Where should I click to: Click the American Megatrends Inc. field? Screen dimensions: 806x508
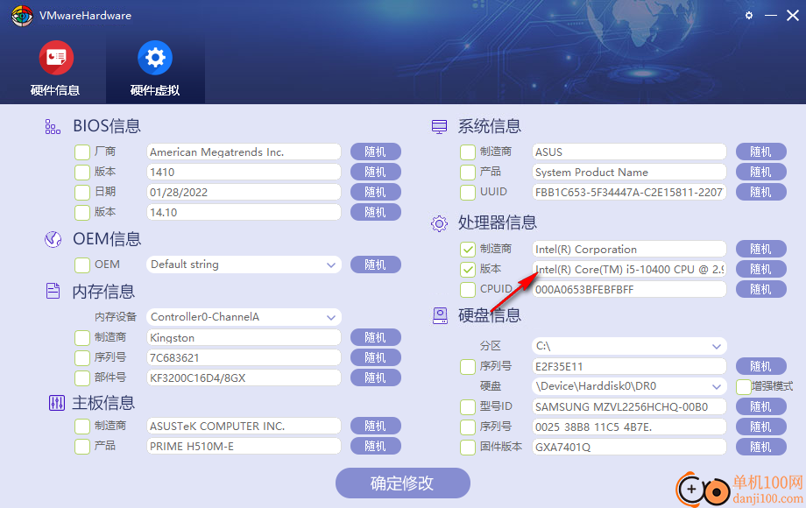[x=244, y=152]
